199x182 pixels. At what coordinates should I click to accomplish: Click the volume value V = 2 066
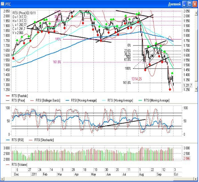18,33
